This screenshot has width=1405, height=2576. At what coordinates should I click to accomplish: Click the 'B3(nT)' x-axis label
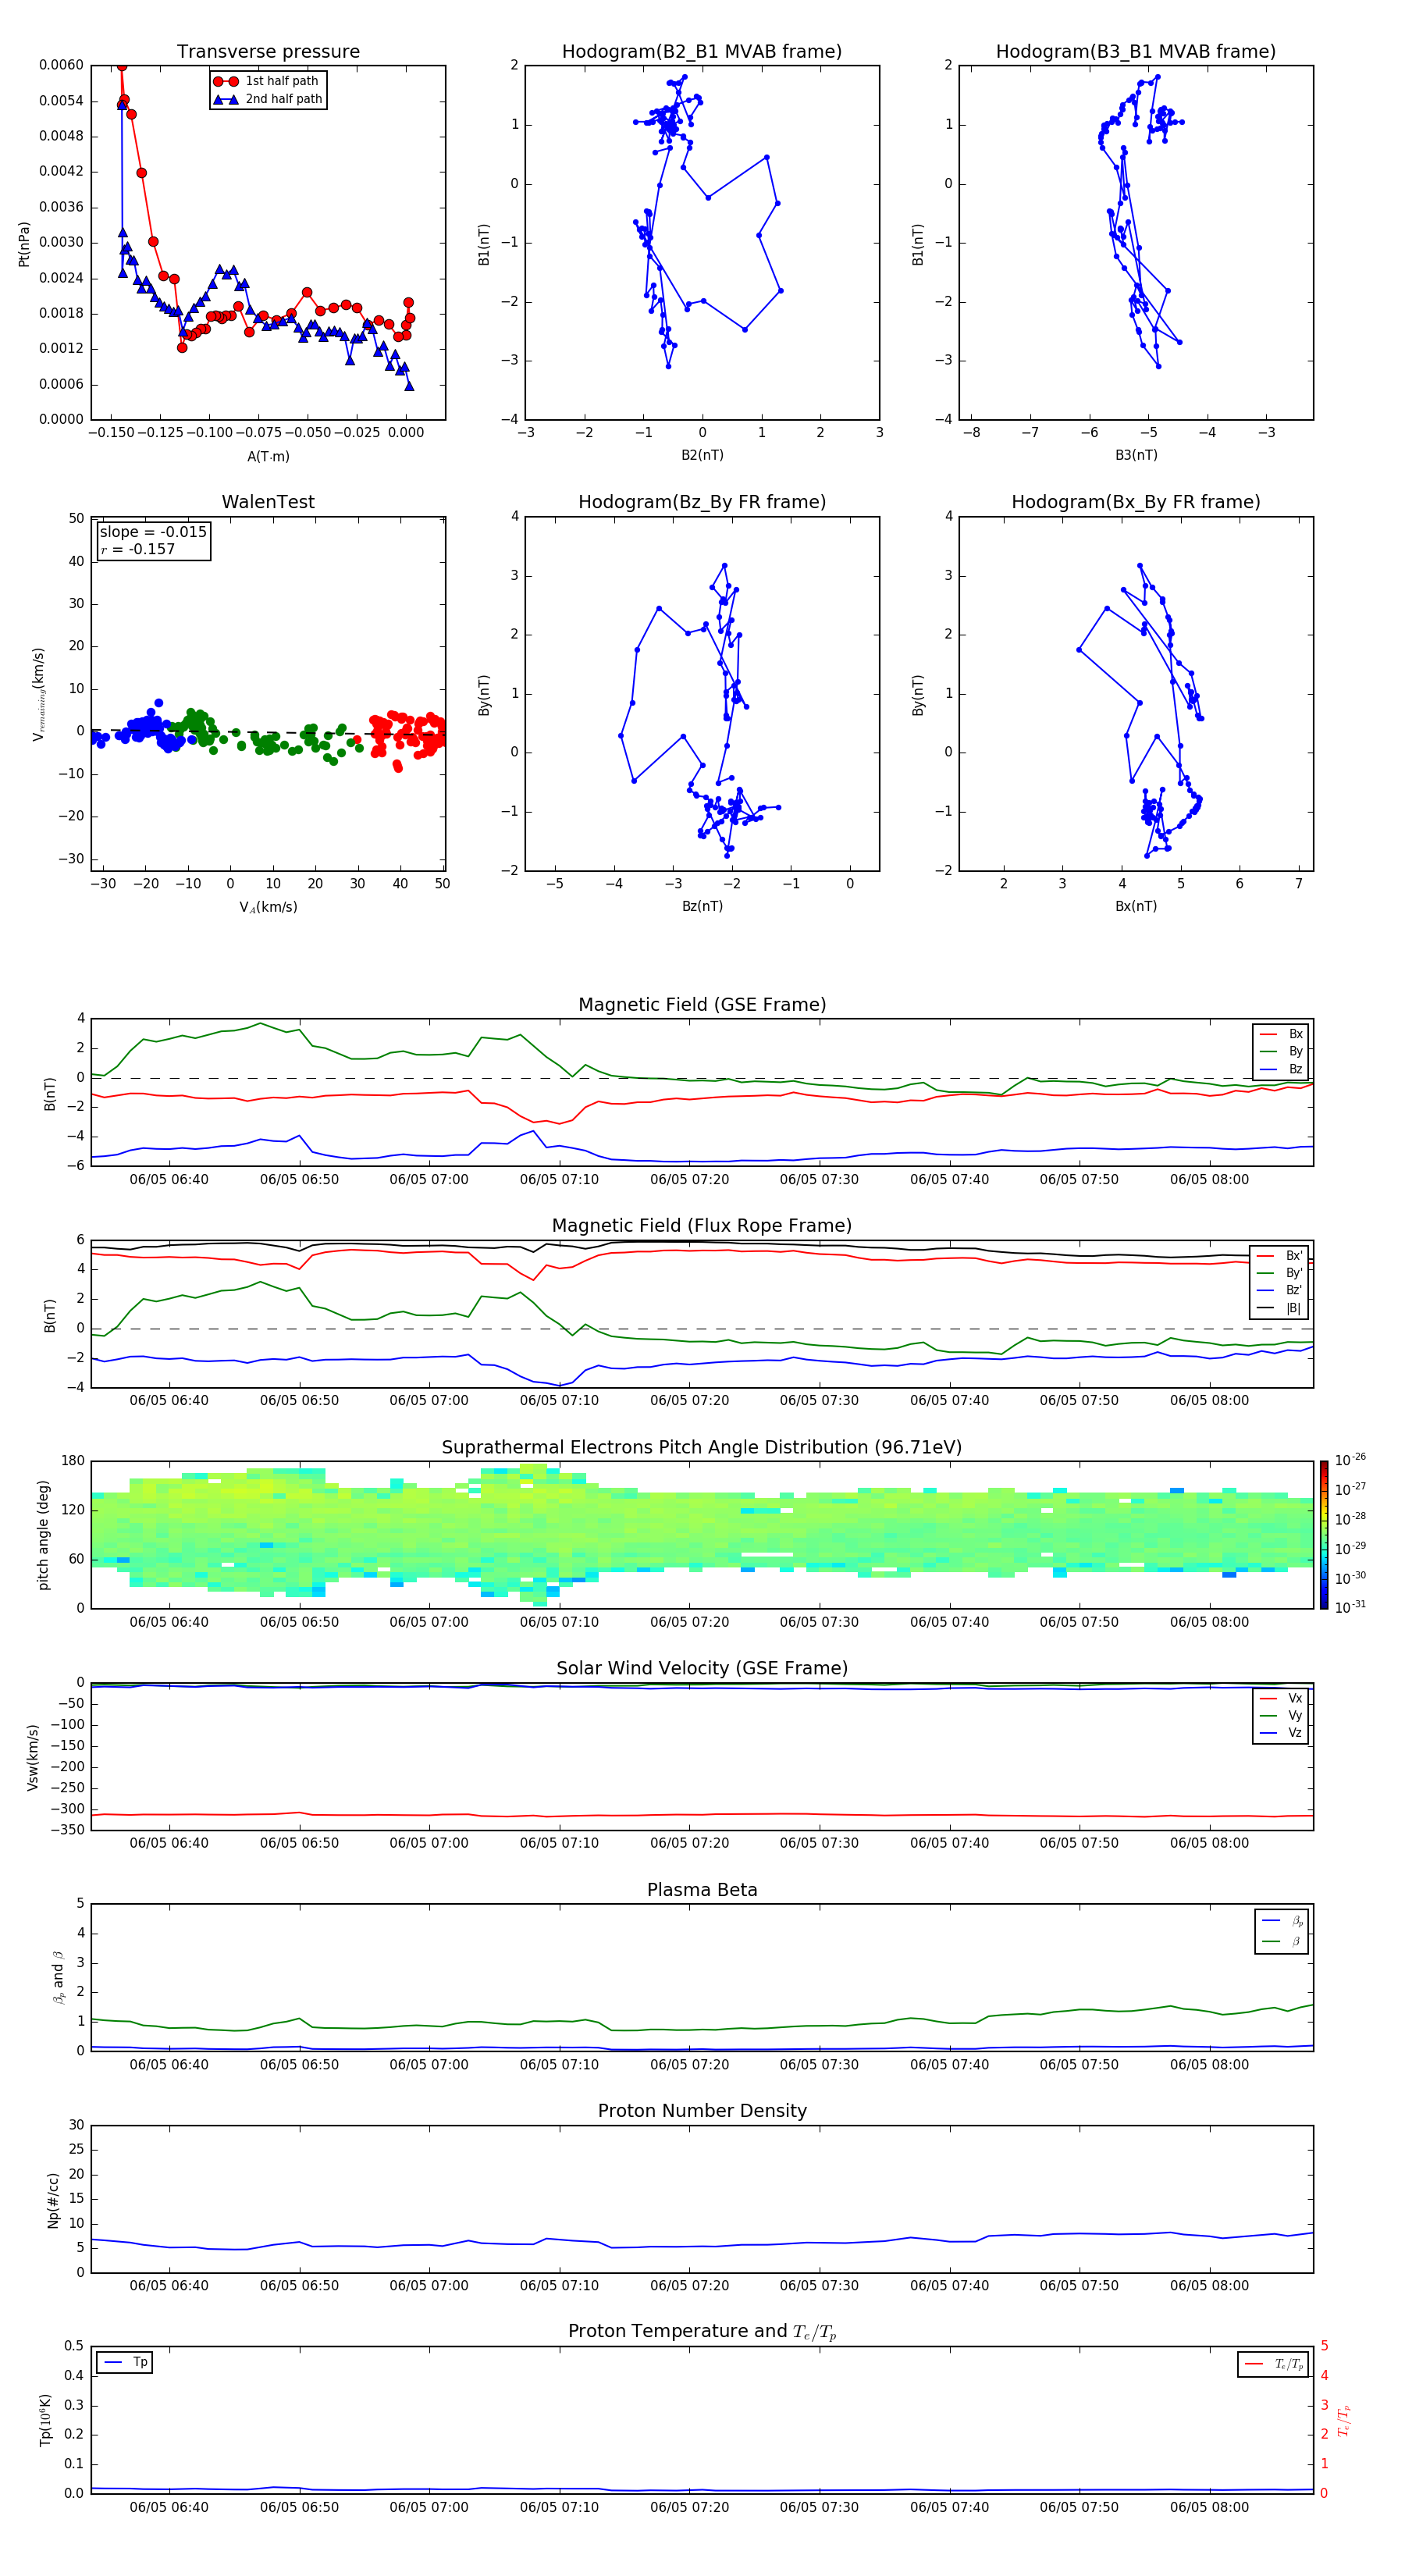click(x=1136, y=455)
